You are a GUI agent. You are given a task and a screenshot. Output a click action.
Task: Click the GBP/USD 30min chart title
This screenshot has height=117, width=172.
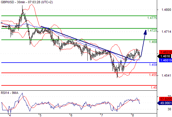pos(27,2)
